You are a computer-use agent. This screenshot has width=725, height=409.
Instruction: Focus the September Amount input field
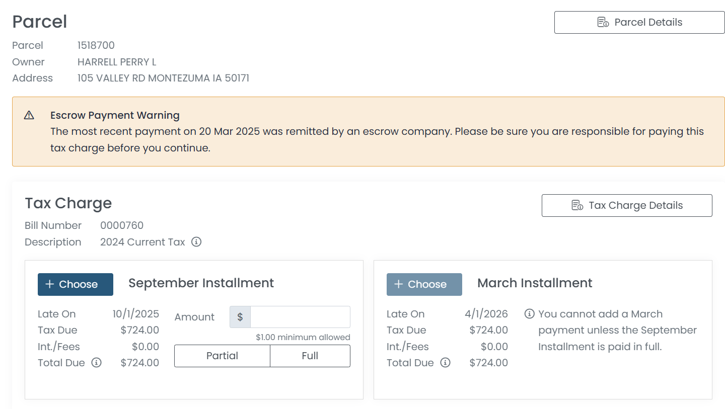[300, 317]
